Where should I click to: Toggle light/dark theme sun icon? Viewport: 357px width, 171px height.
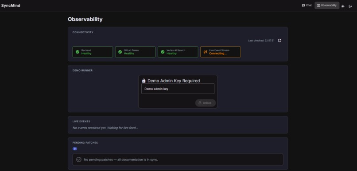coord(343,6)
